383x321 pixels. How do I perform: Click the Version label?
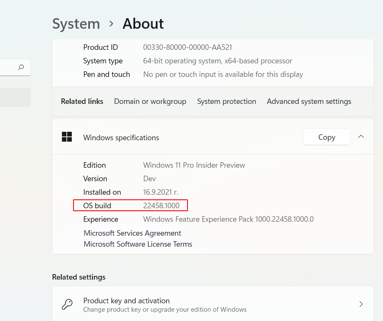point(95,179)
